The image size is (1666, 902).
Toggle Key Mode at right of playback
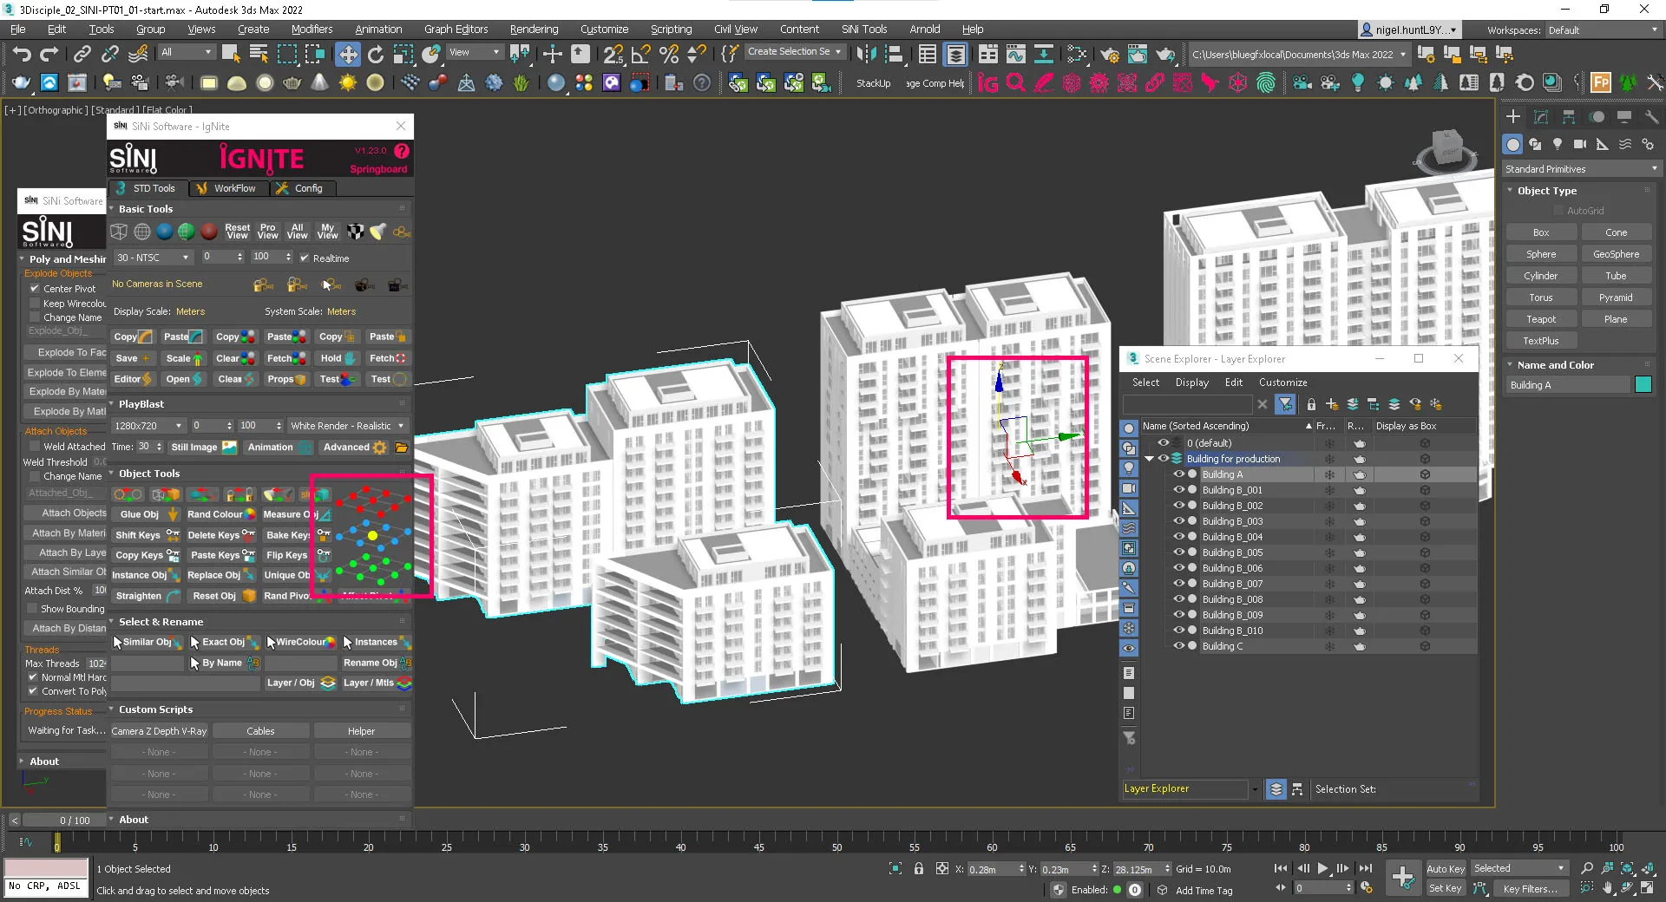[1281, 887]
